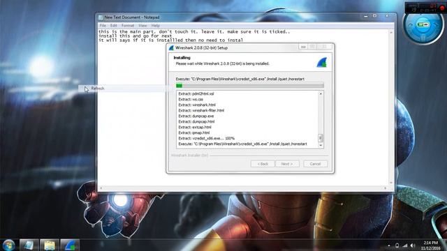
Task: Open Notepad Edit menu
Action: 113,26
